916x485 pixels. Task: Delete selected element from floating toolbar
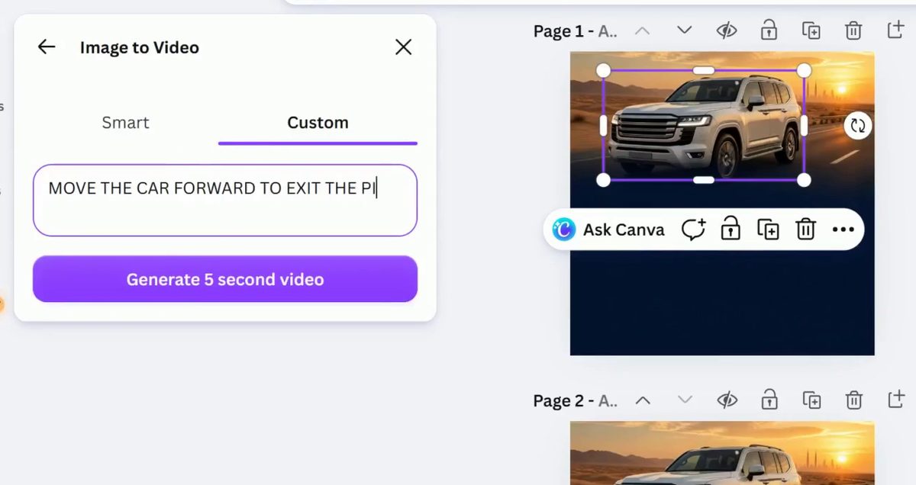tap(805, 230)
